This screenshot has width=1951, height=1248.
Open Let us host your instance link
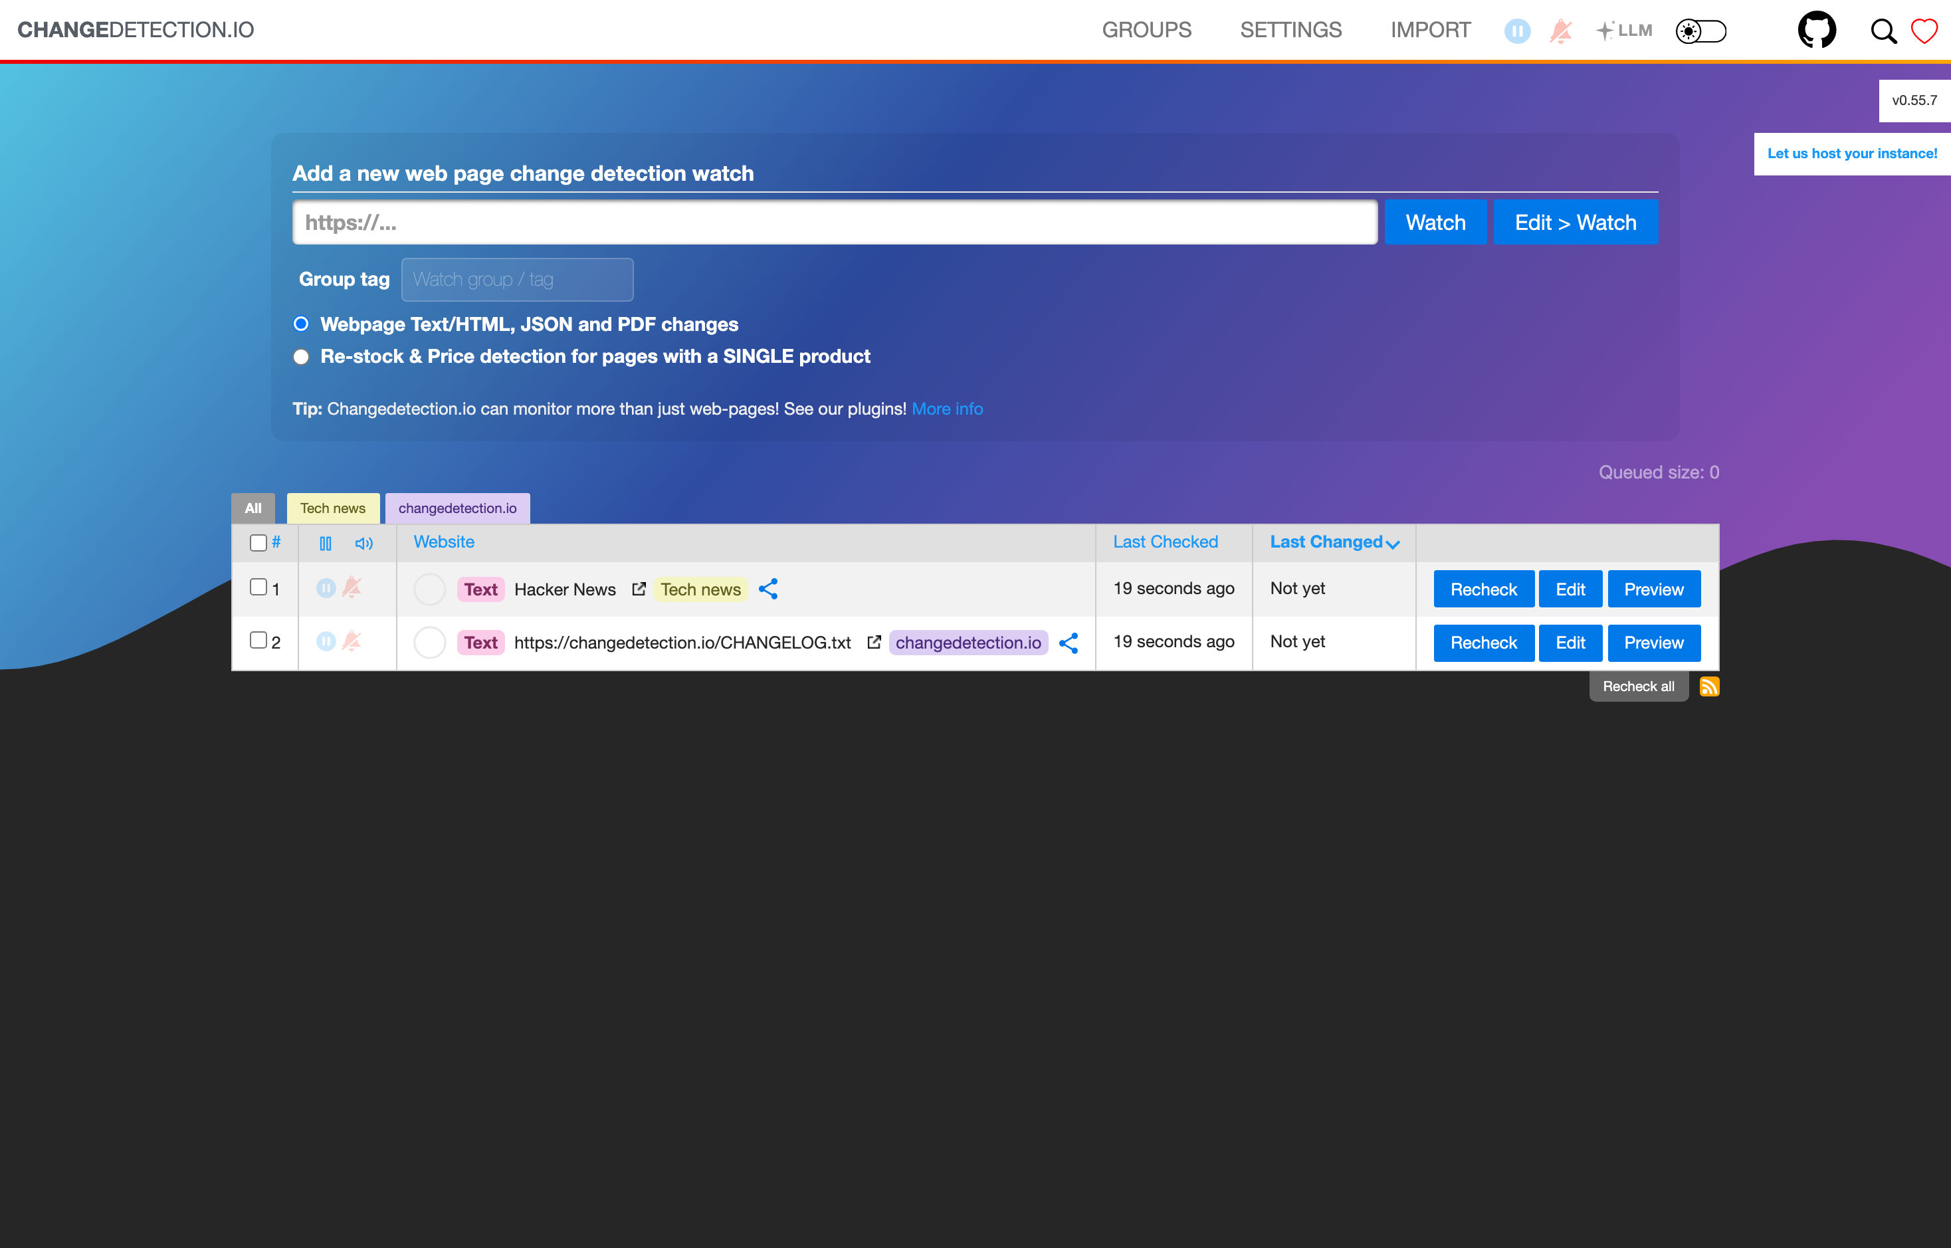point(1852,153)
